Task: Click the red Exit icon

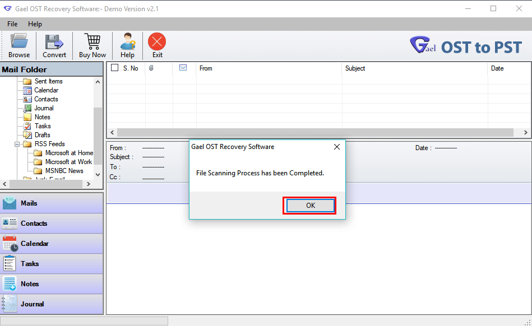Action: 157,41
